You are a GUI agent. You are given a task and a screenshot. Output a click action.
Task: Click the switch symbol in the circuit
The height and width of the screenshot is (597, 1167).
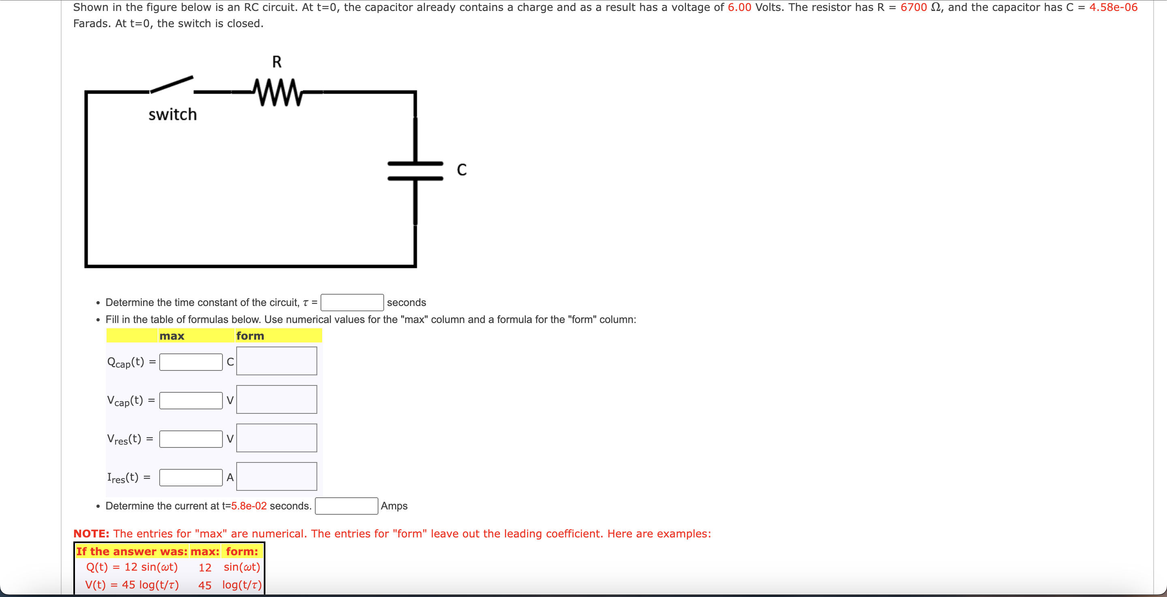pyautogui.click(x=172, y=85)
